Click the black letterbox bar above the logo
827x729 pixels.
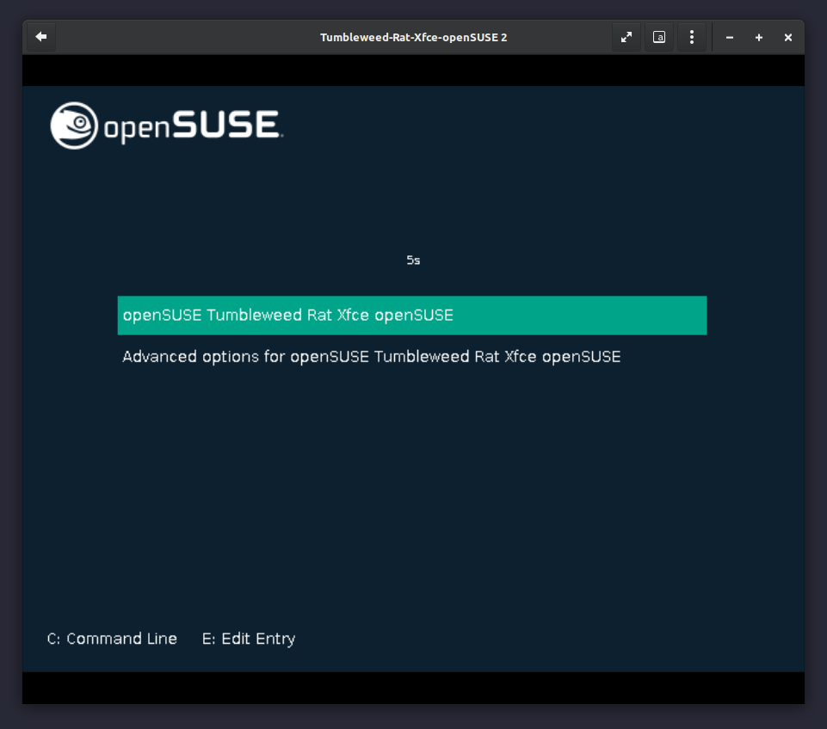pos(413,70)
